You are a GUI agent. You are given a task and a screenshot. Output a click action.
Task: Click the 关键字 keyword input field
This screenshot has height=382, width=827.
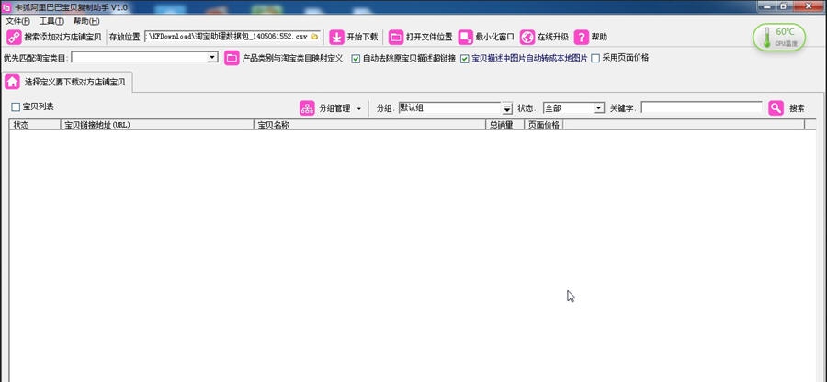(701, 108)
